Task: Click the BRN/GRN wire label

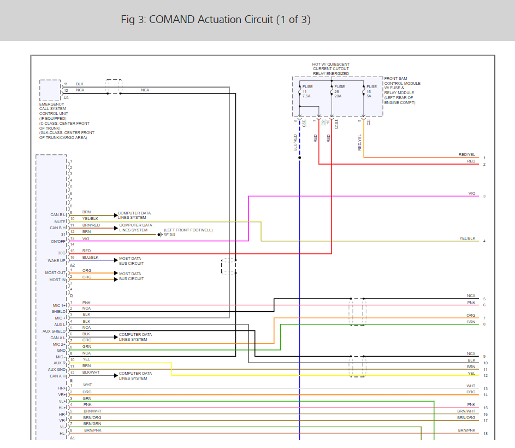Action: coord(92,424)
